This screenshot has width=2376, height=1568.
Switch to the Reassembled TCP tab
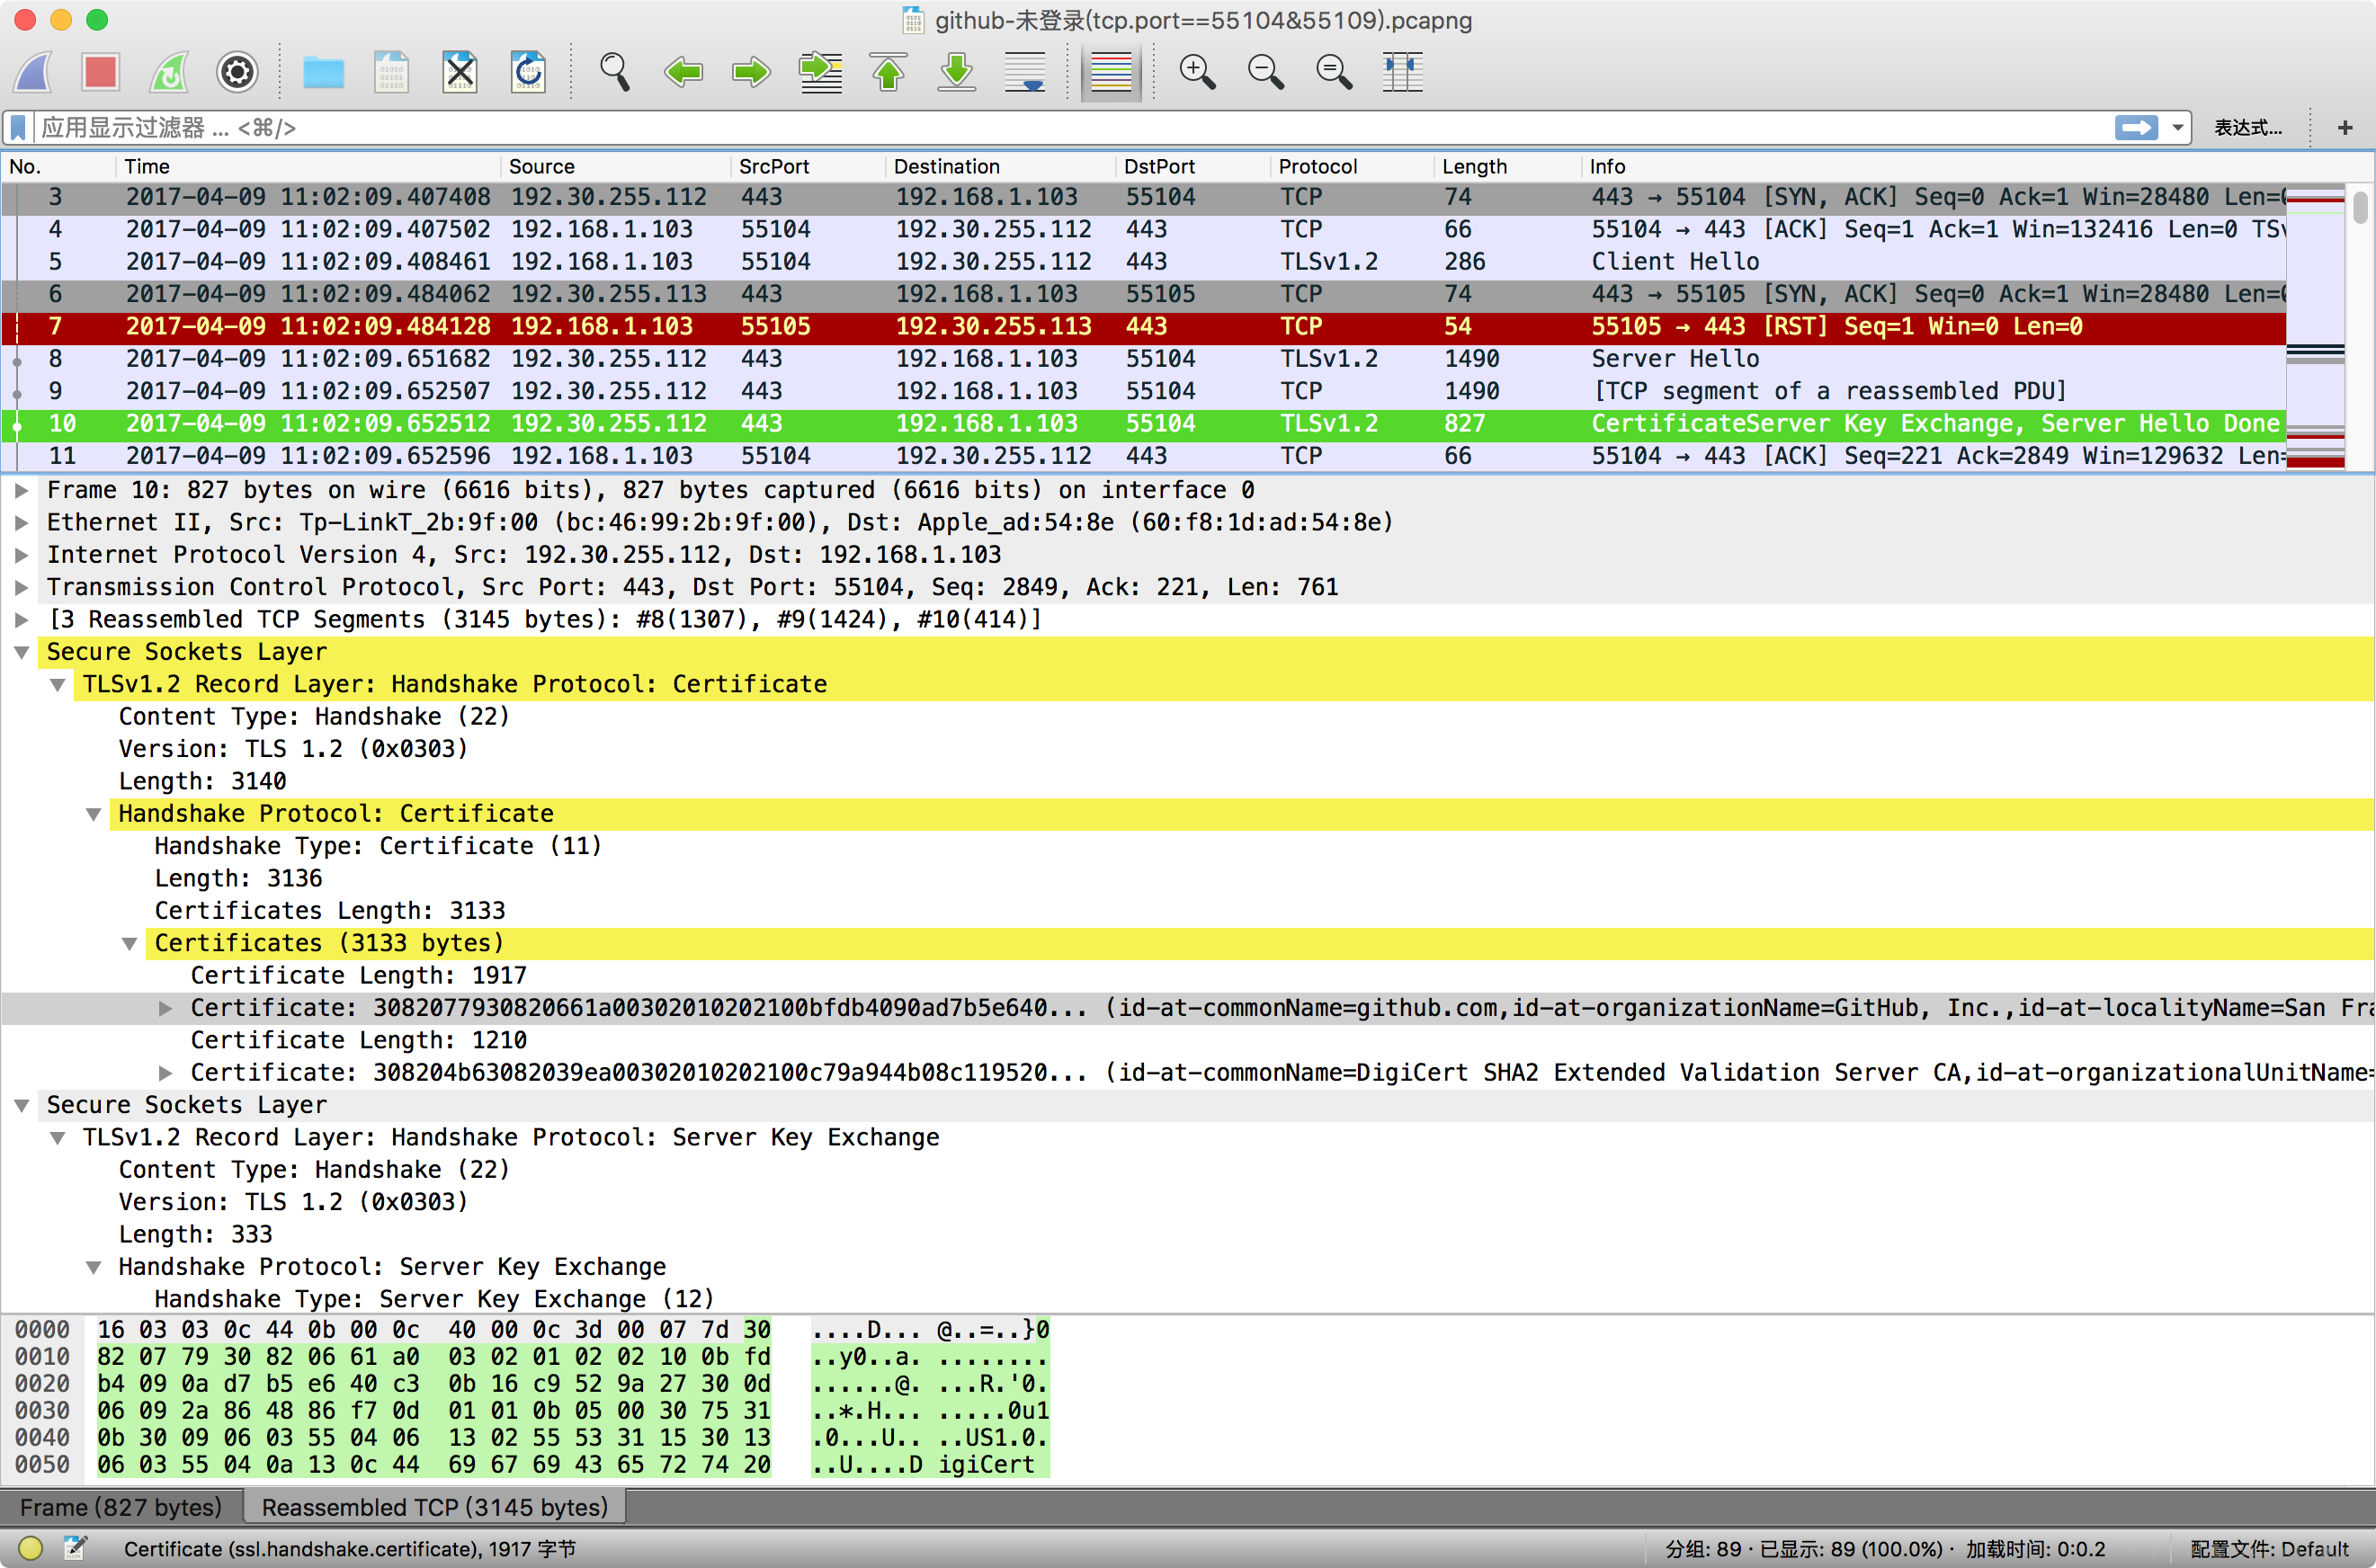click(x=433, y=1507)
